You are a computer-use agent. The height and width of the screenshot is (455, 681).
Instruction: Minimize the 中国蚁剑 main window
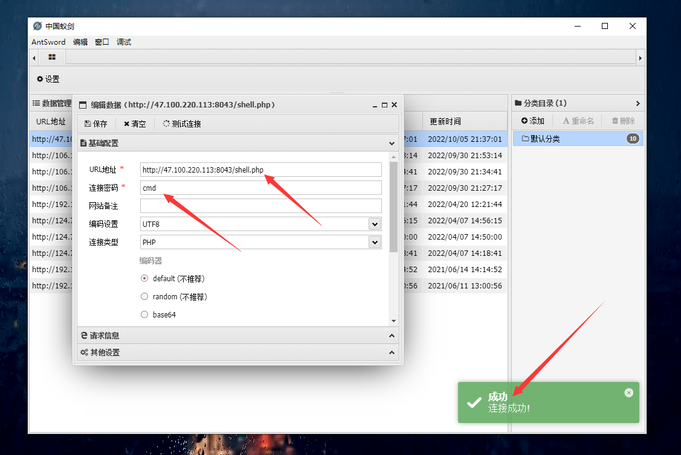578,26
